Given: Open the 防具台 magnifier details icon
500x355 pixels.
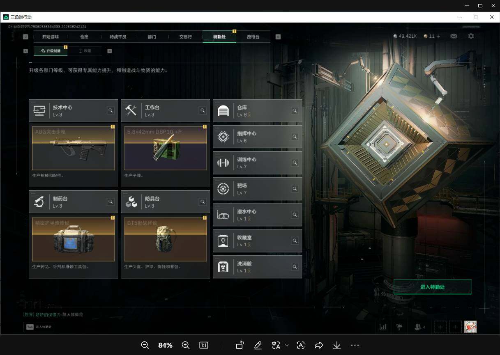Looking at the screenshot, I should coord(203,202).
